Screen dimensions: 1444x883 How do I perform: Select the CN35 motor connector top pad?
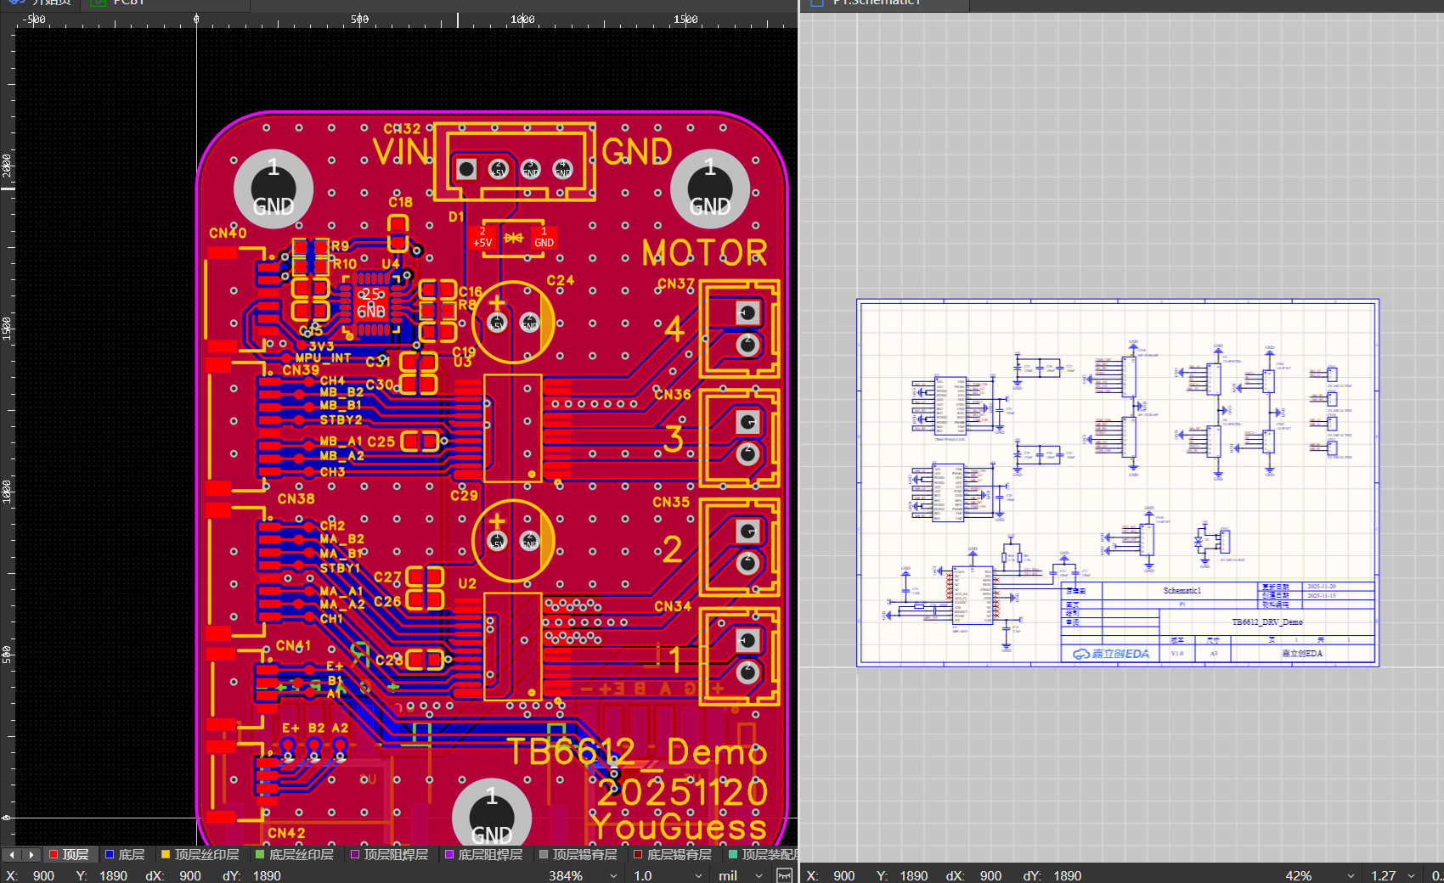point(747,531)
